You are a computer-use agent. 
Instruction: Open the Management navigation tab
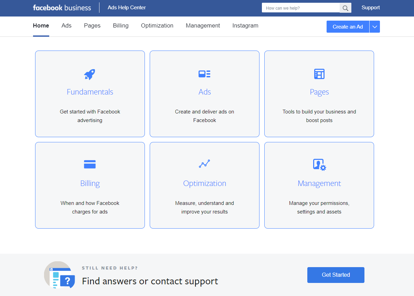(x=203, y=26)
